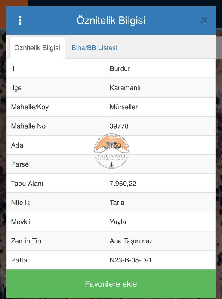Click the Zemin Tip row label
222x299 pixels.
click(26, 241)
